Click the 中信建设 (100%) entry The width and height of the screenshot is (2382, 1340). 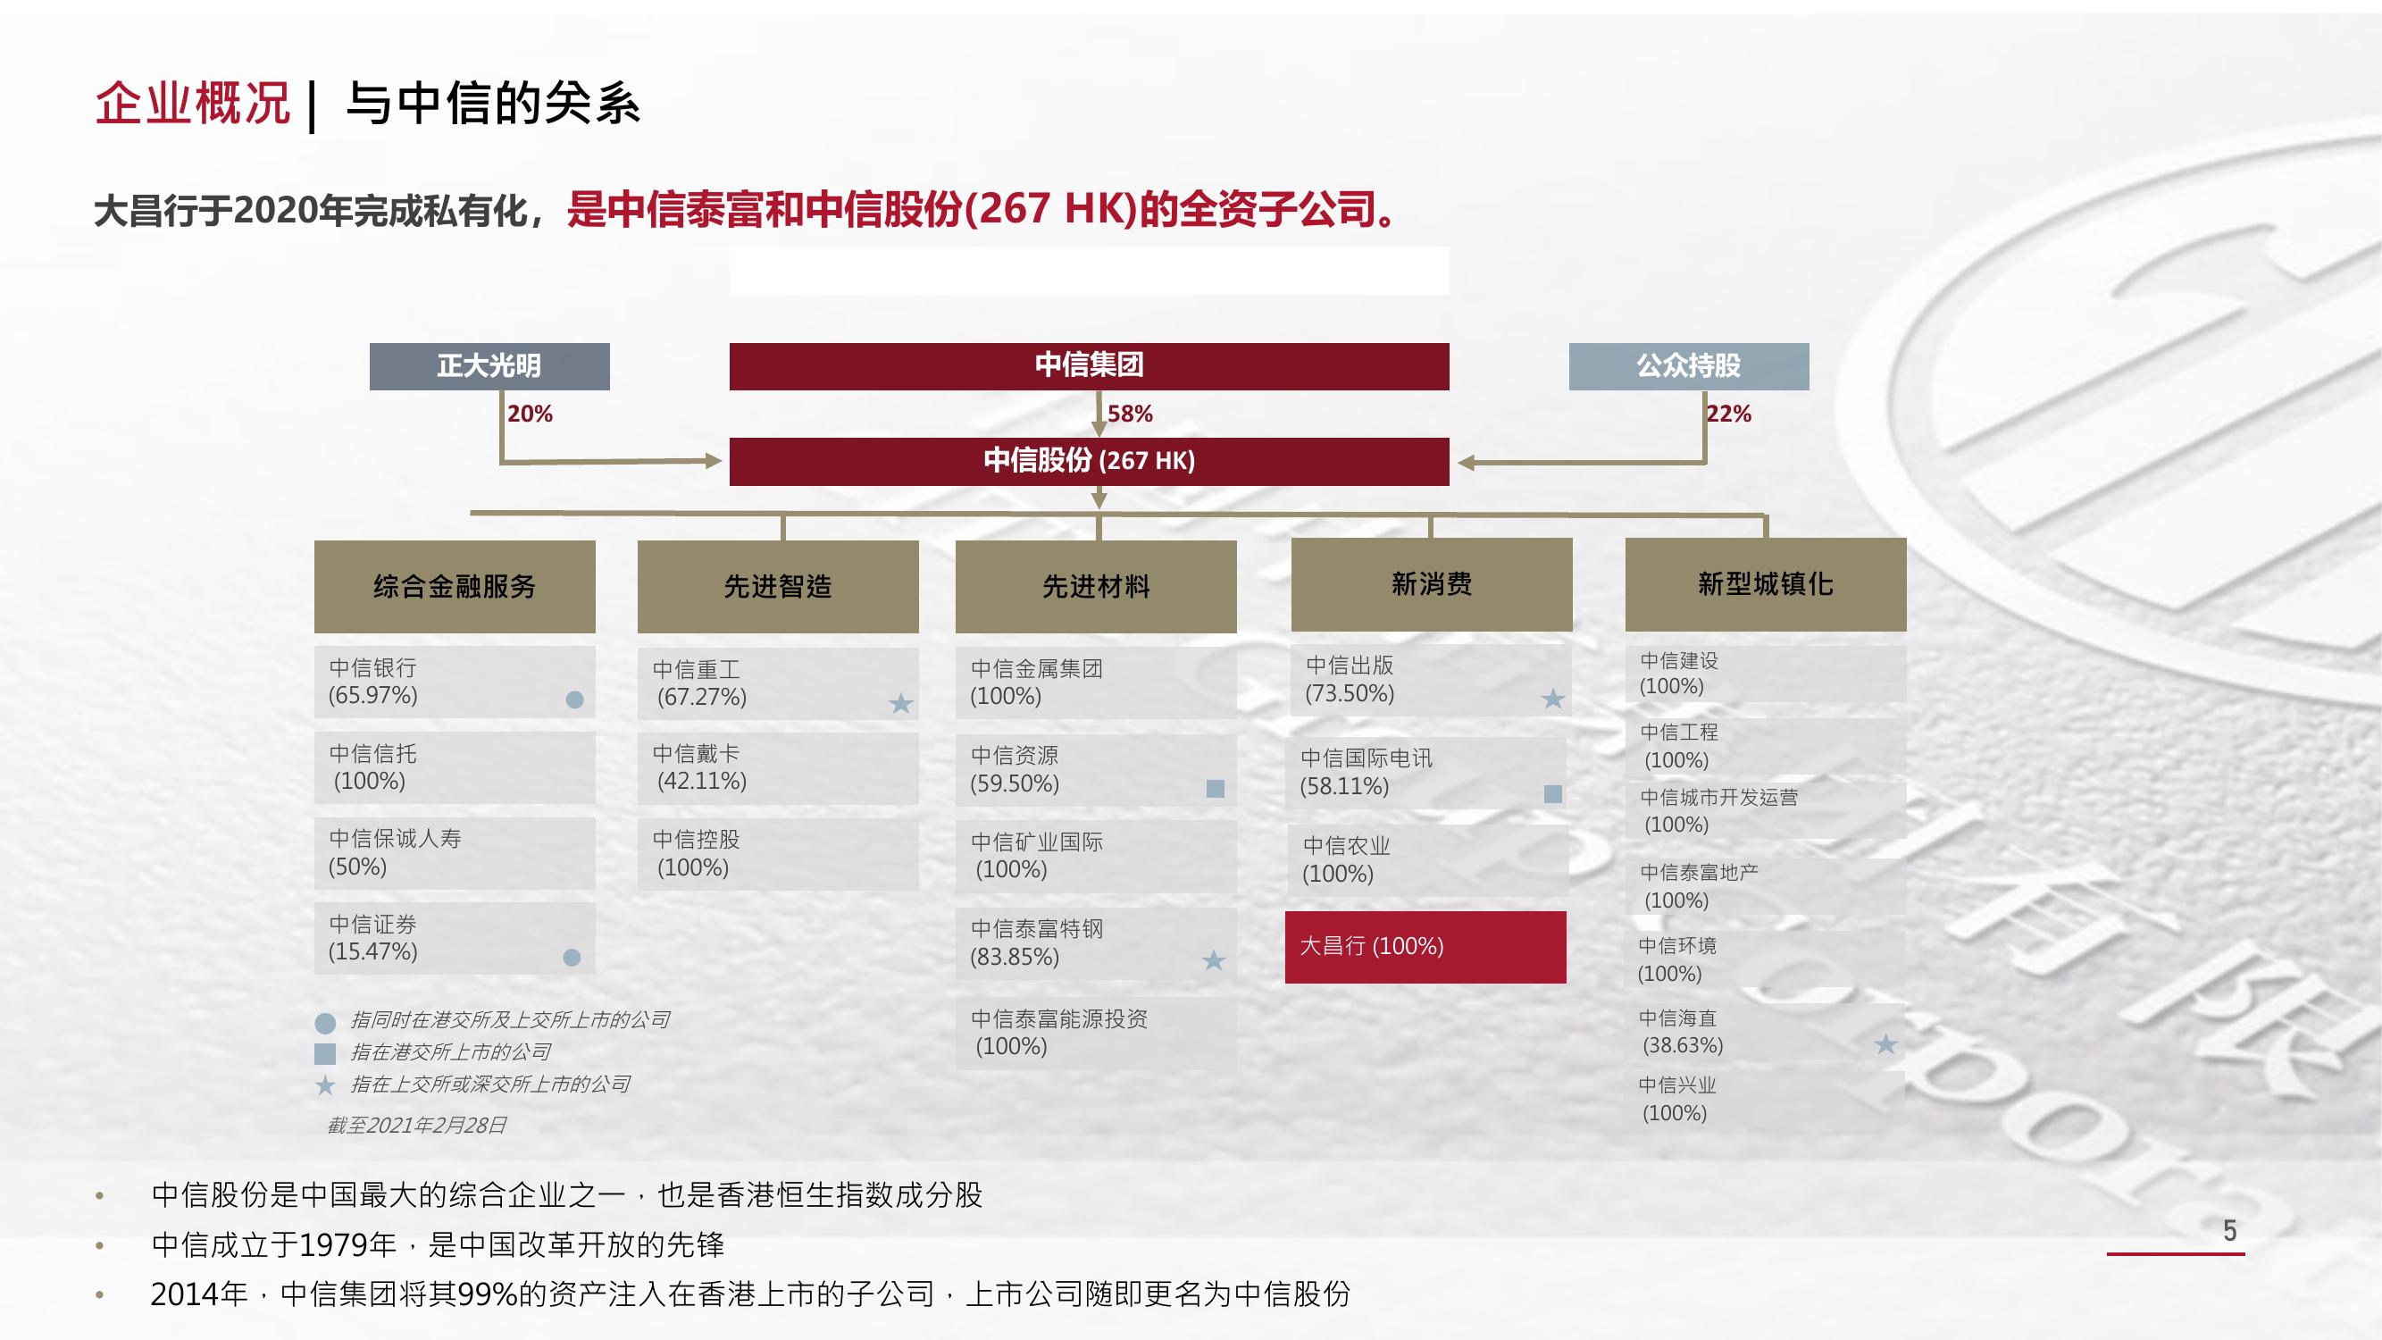1765,674
